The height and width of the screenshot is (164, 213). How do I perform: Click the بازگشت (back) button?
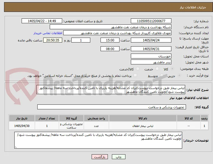(100, 157)
